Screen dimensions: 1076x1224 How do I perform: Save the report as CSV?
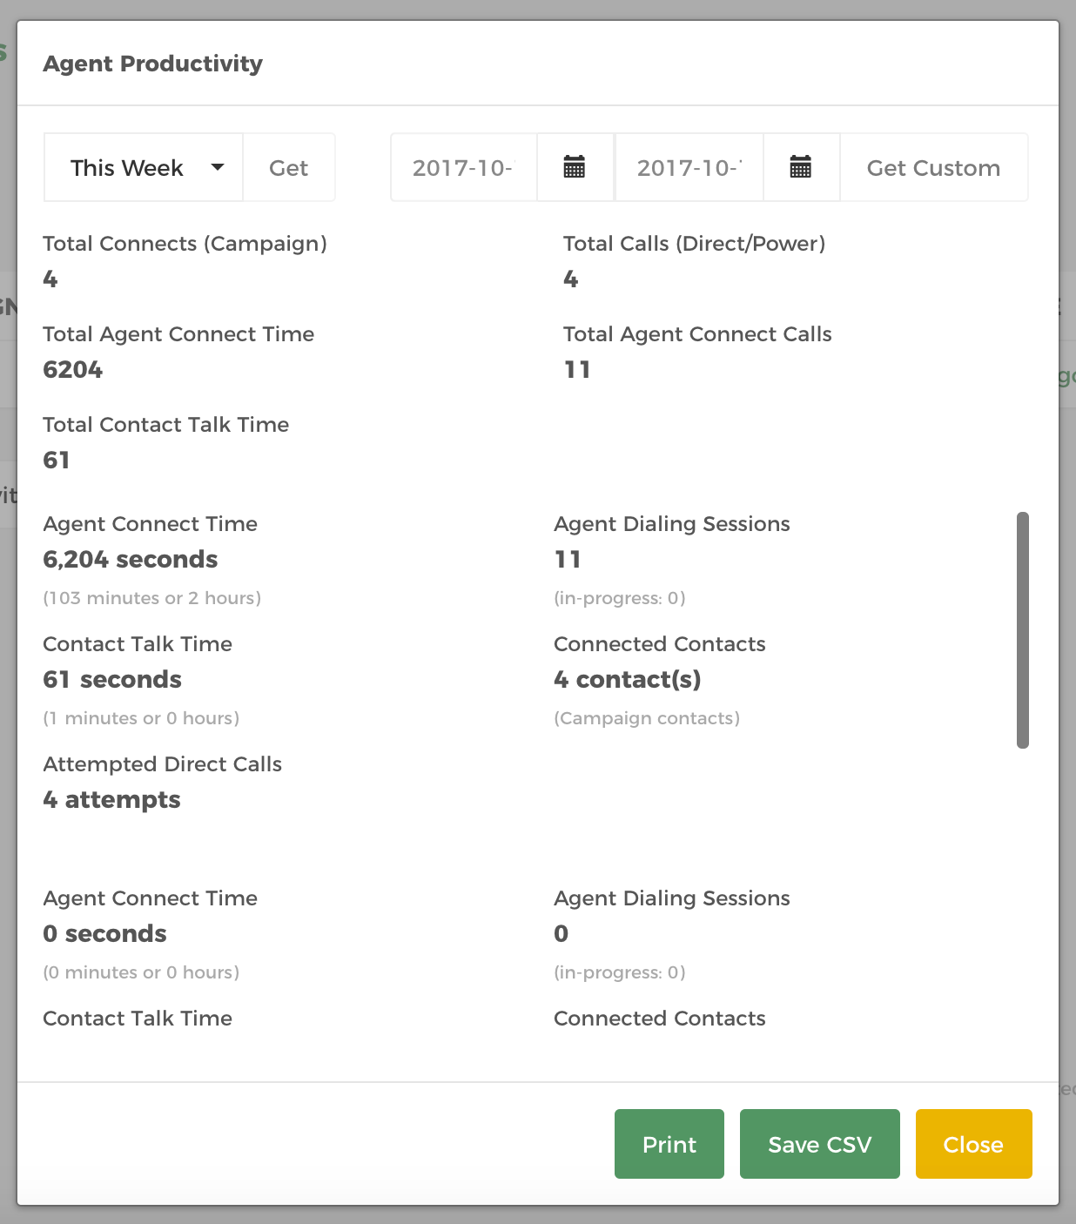(x=820, y=1144)
